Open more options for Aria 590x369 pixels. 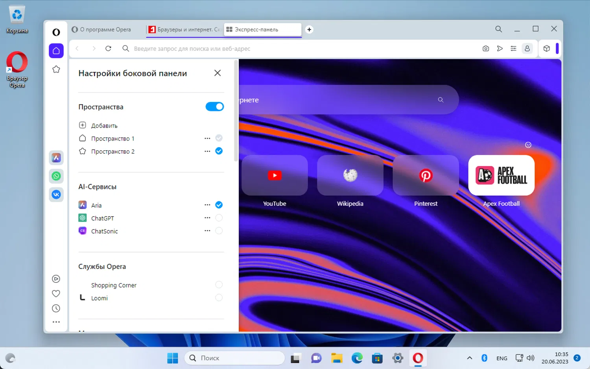207,205
